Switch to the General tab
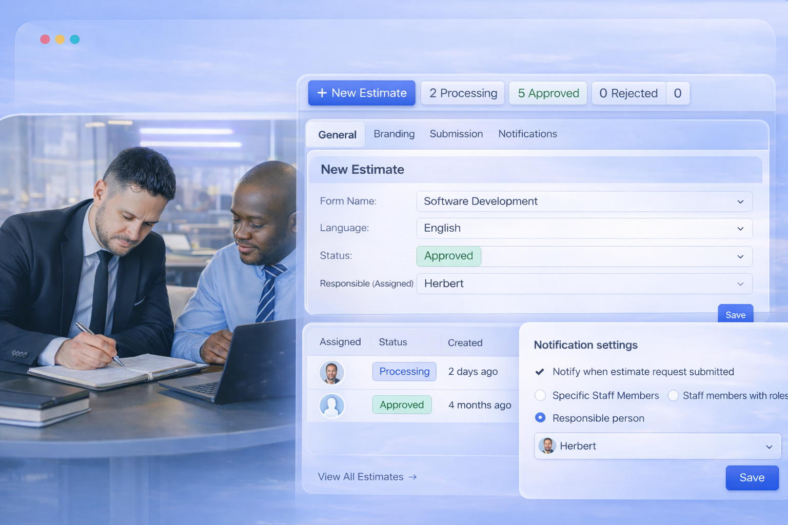This screenshot has height=525, width=788. click(337, 135)
